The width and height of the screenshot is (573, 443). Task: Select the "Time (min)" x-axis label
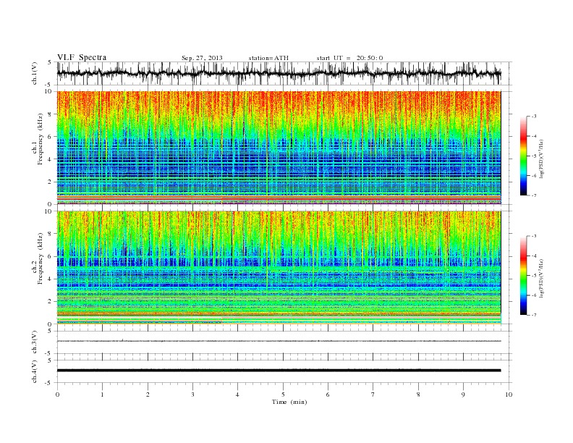tap(289, 402)
